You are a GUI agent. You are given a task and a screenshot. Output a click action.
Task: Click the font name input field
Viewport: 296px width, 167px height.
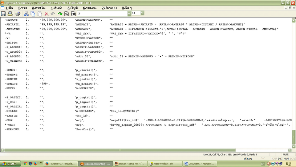(x=102, y=13)
